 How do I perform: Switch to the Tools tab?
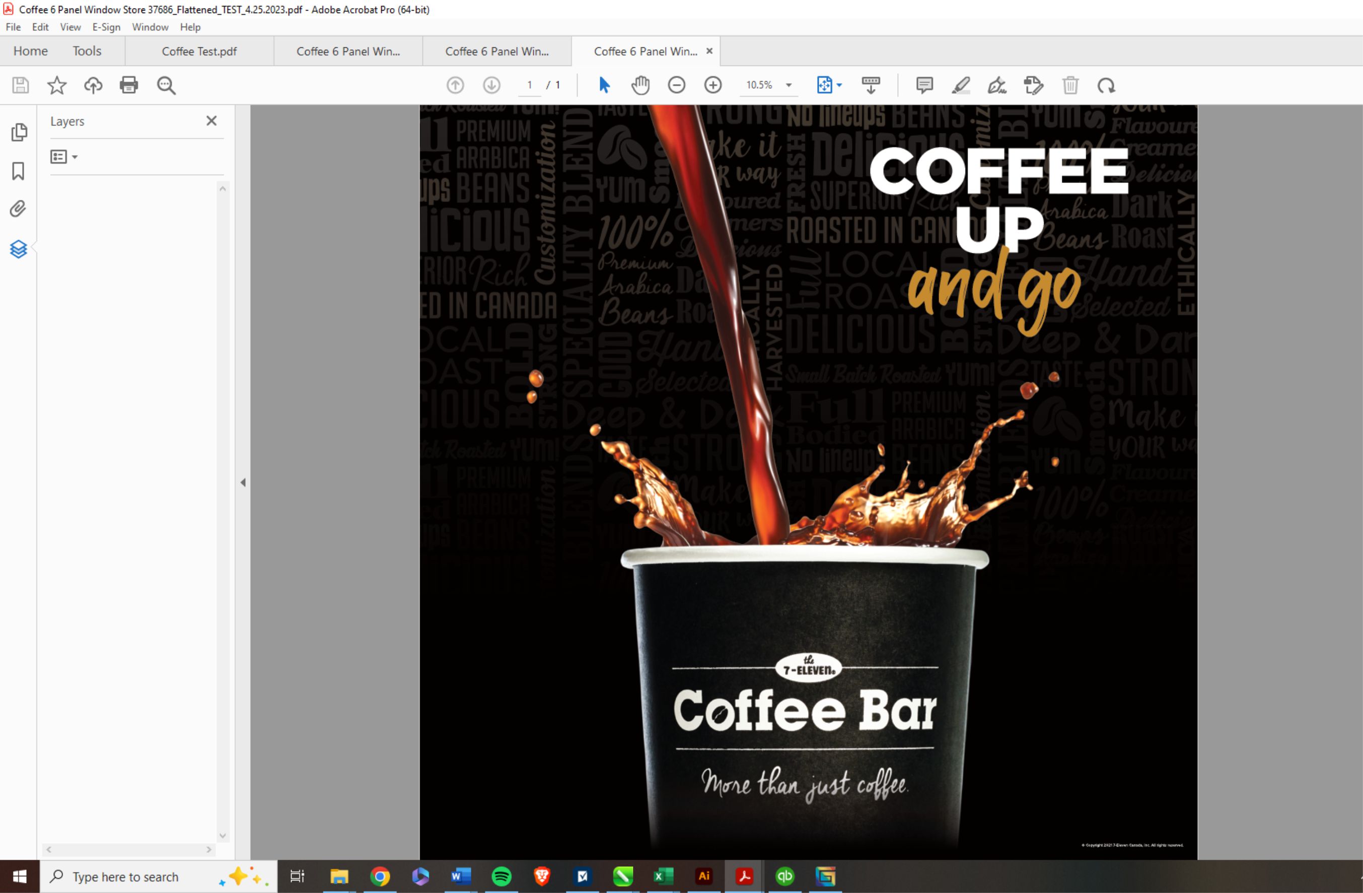pos(87,51)
